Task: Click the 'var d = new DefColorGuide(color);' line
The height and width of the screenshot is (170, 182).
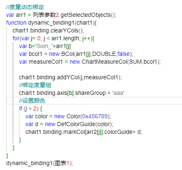Action: (69, 124)
